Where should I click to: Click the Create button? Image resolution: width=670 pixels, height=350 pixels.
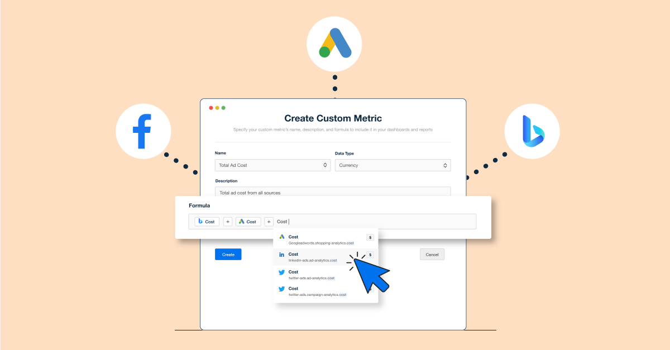tap(228, 254)
